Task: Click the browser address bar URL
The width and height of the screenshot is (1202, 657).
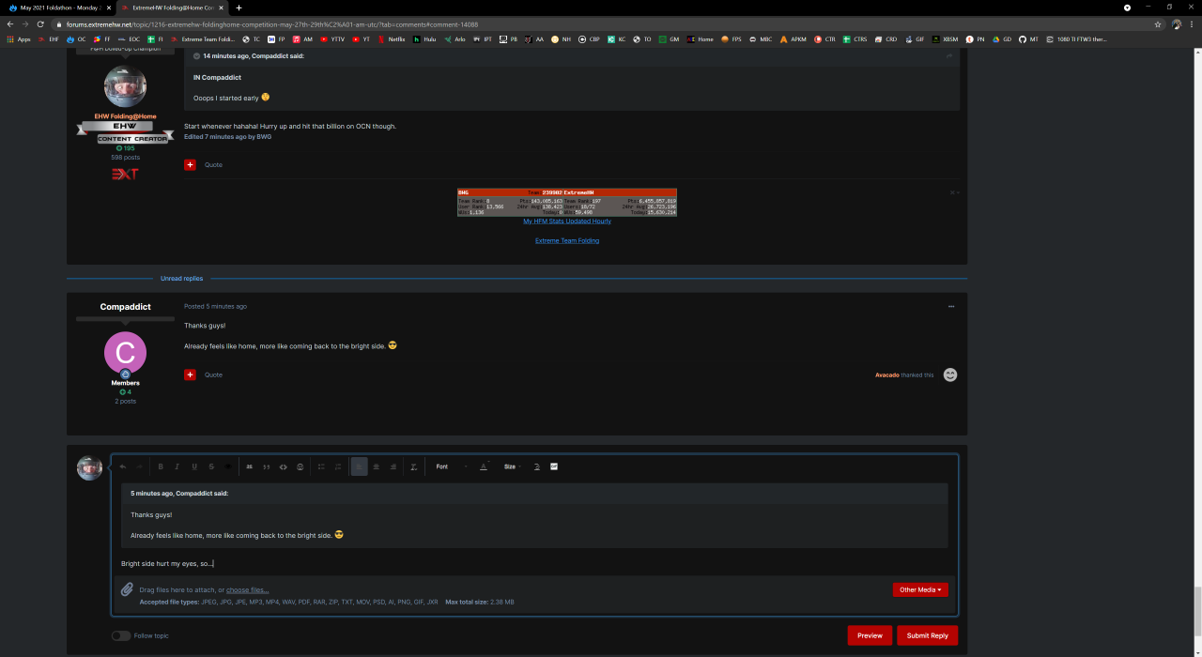Action: pos(282,24)
